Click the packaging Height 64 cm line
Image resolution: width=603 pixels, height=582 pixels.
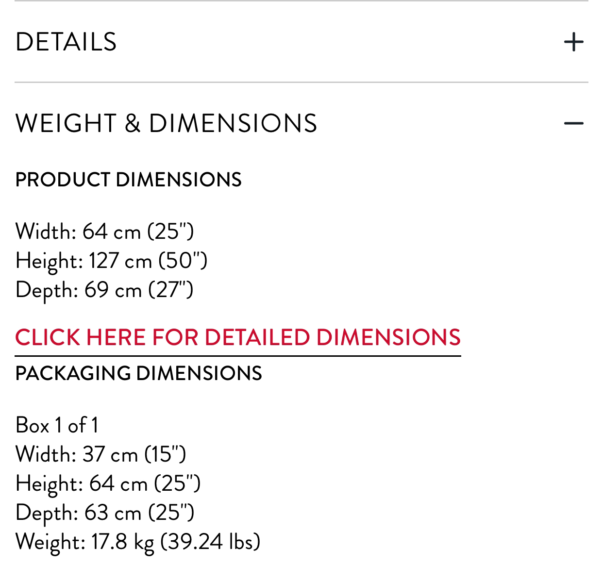pos(108,483)
